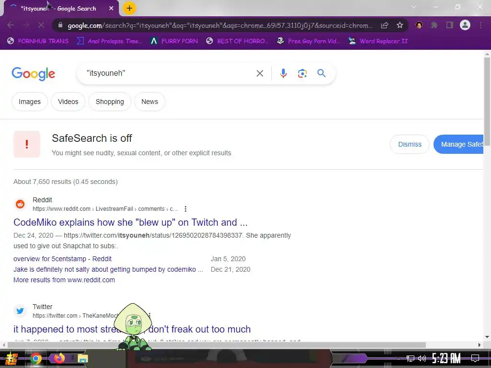Go back to the previous page
Viewport: 491px width, 368px height.
tap(11, 25)
